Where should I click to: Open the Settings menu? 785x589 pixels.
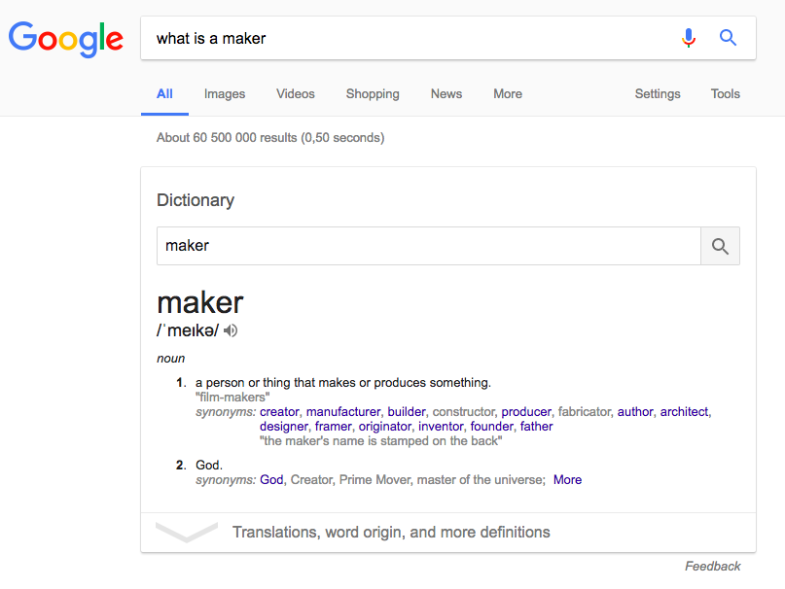coord(658,94)
